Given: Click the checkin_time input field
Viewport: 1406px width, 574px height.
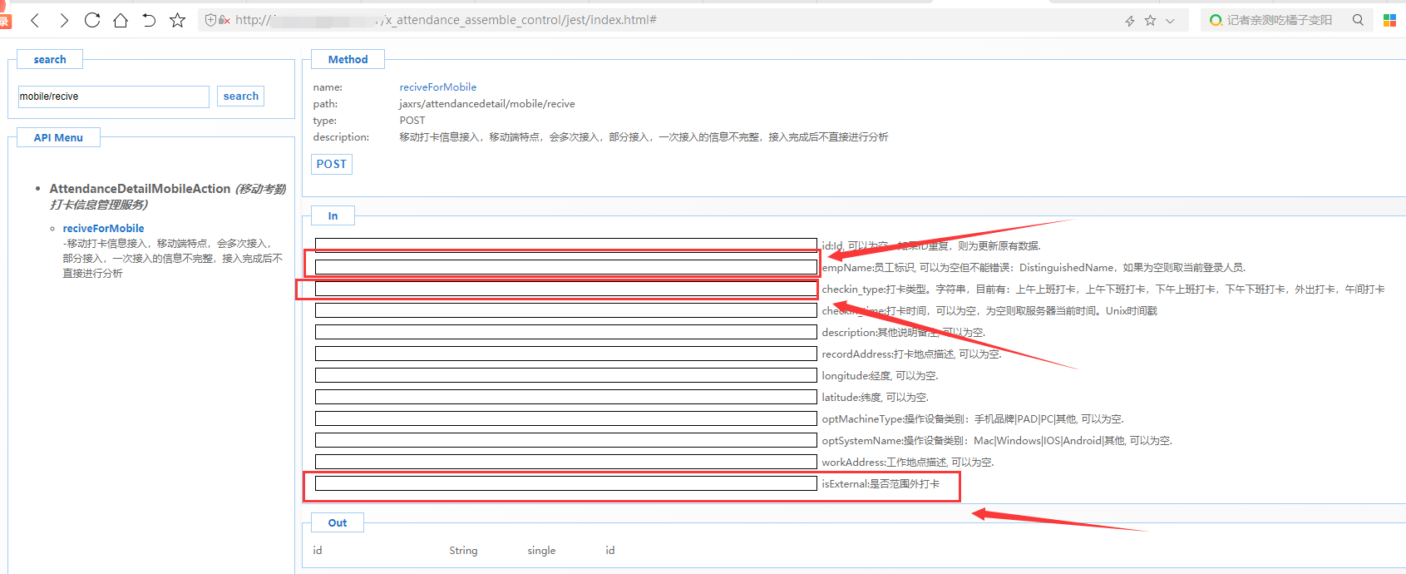Looking at the screenshot, I should (x=566, y=310).
